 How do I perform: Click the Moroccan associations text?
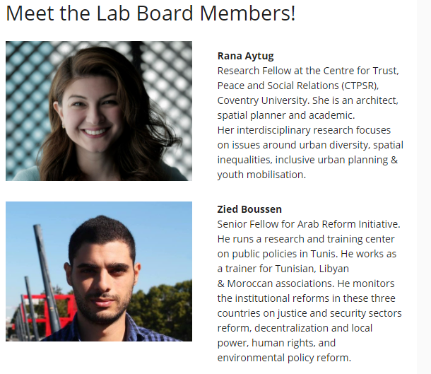(x=281, y=284)
